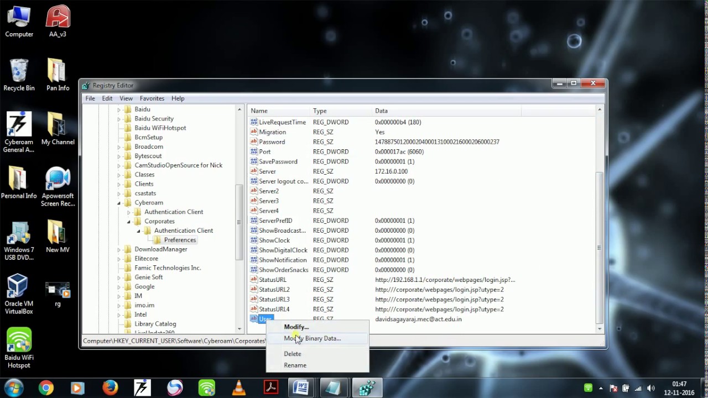Viewport: 708px width, 398px height.
Task: Open Adobe Reader from the taskbar
Action: click(270, 388)
